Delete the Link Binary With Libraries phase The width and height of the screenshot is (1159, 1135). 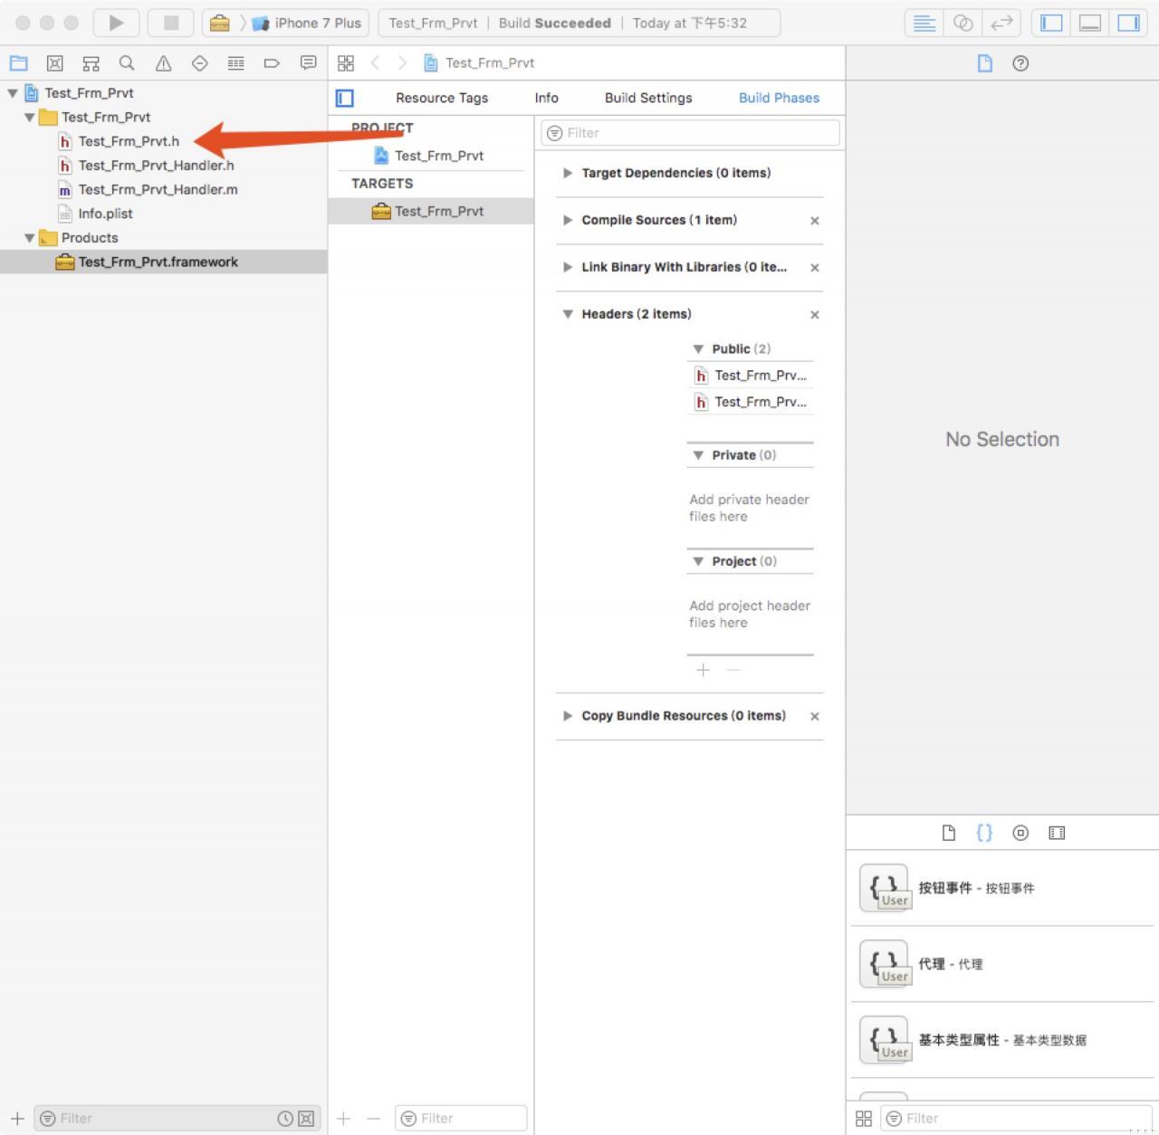pos(815,268)
